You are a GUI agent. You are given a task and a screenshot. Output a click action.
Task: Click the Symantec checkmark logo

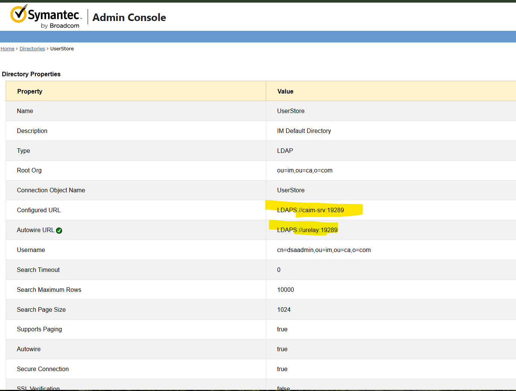[18, 14]
